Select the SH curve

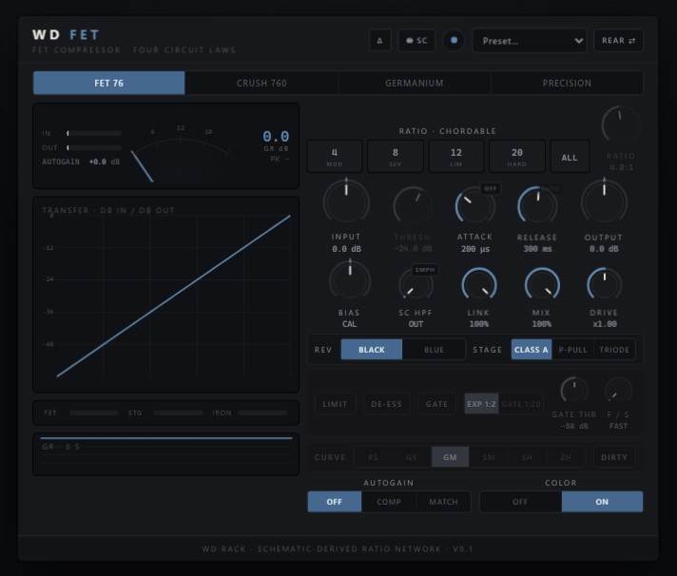pos(527,457)
